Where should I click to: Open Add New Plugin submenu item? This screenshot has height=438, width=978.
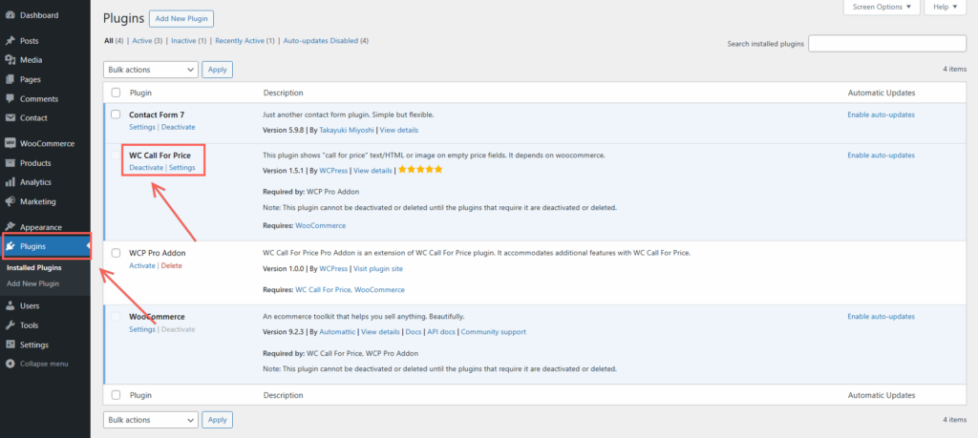(33, 283)
